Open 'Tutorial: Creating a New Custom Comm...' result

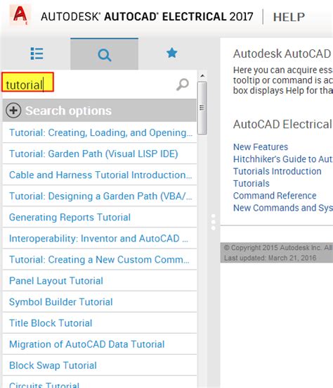click(100, 260)
